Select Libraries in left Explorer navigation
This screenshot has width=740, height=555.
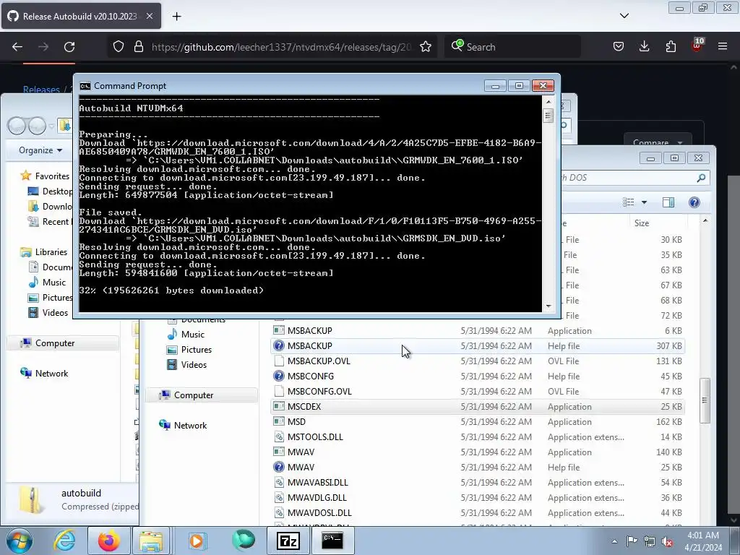click(x=51, y=252)
